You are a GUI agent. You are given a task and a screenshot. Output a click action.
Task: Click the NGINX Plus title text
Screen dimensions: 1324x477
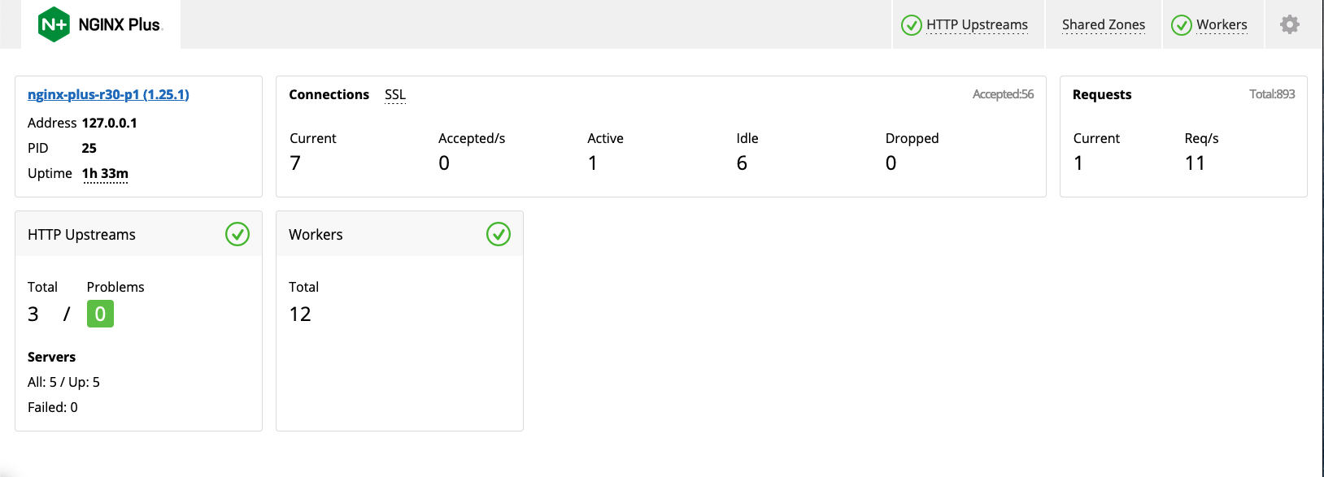click(120, 25)
